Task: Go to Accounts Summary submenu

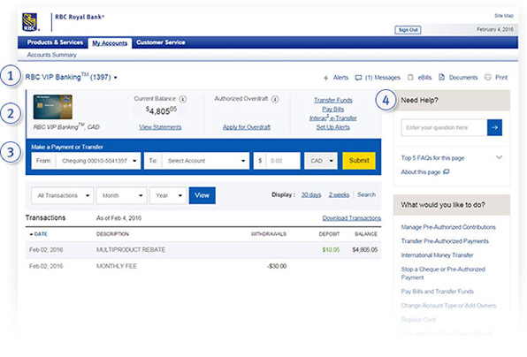Action: 52,55
